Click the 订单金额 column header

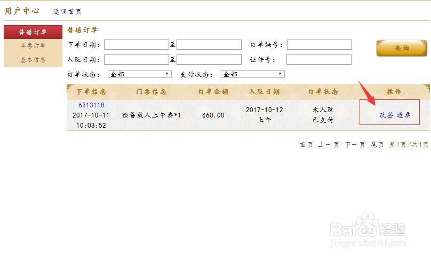[213, 92]
